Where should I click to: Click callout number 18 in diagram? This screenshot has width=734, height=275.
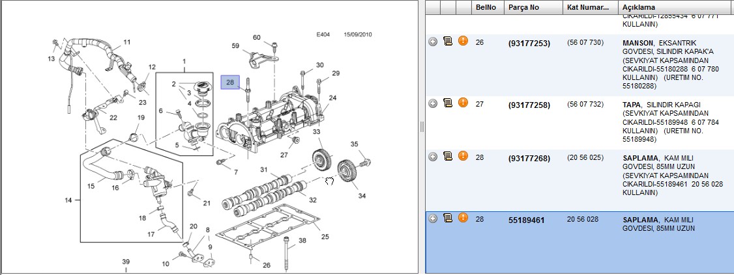[142, 218]
